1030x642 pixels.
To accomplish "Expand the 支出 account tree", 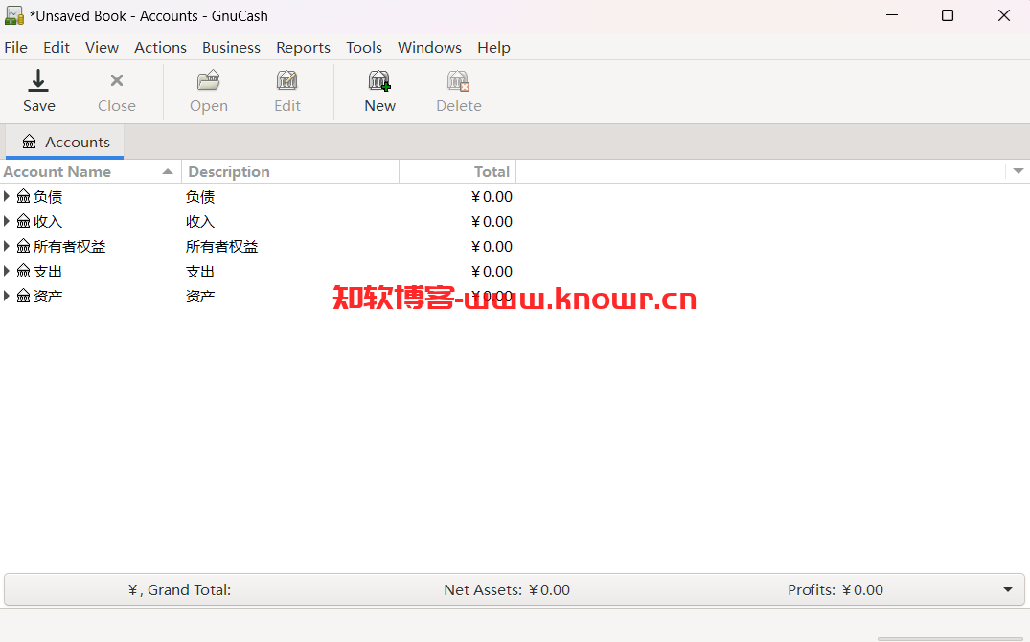I will (7, 271).
